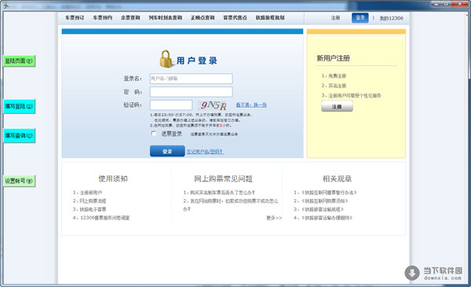Click the blue 登录 button in top bar

point(360,18)
